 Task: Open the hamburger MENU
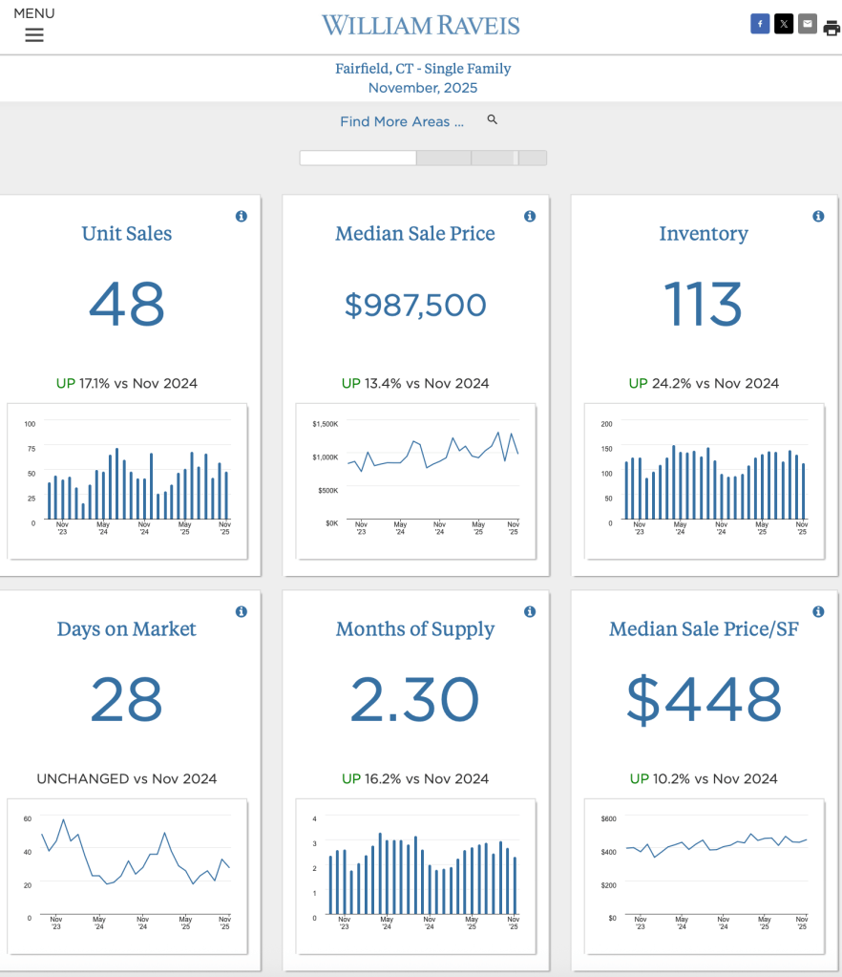pos(34,34)
